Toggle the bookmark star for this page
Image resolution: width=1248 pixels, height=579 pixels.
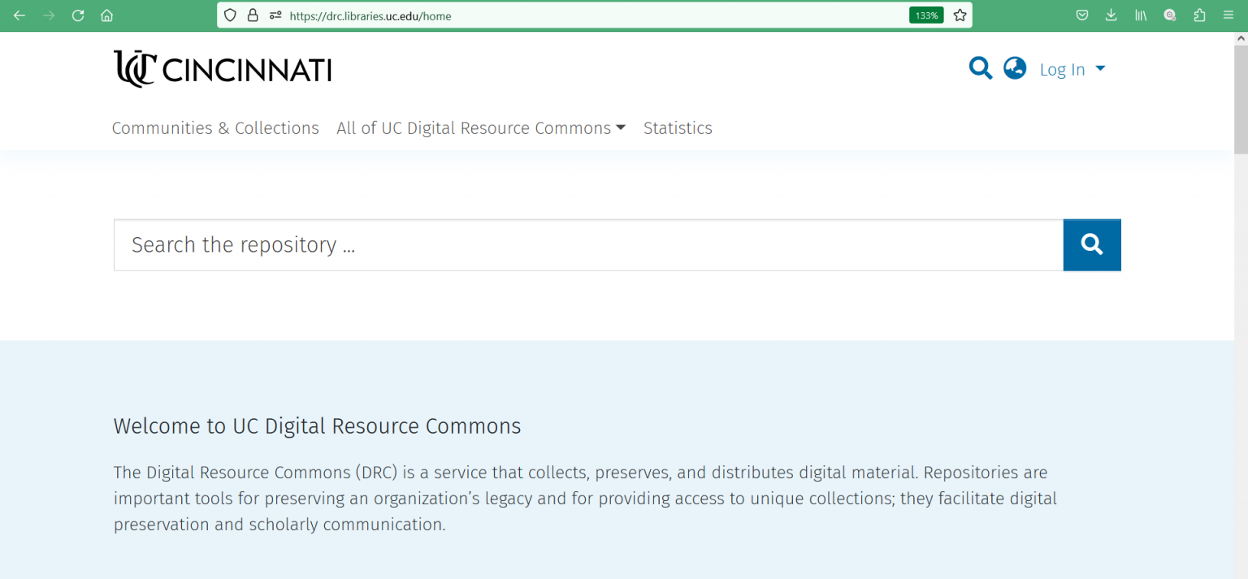point(960,15)
